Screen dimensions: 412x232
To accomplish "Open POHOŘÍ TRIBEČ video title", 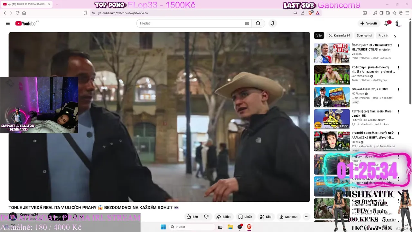I will (x=373, y=135).
